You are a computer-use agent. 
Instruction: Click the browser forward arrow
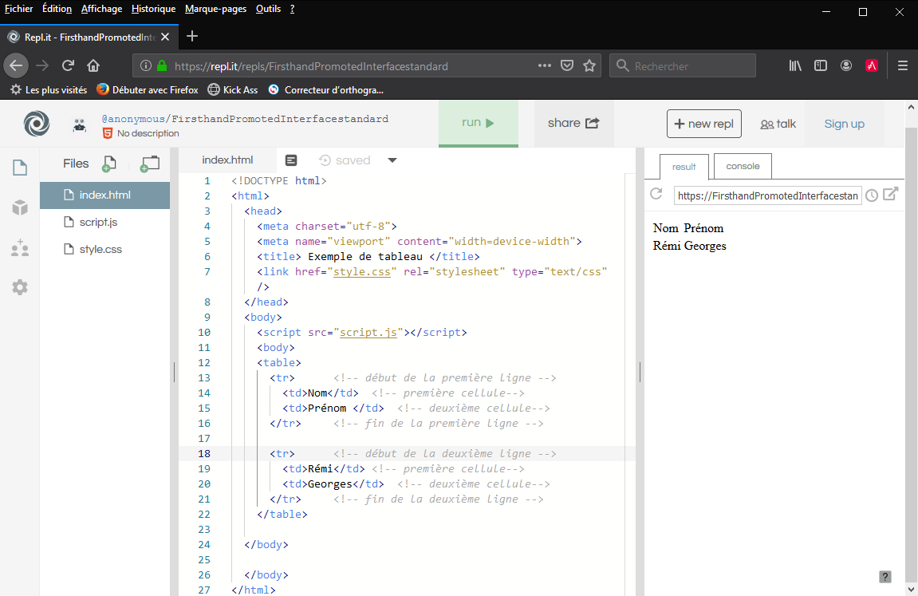coord(42,65)
